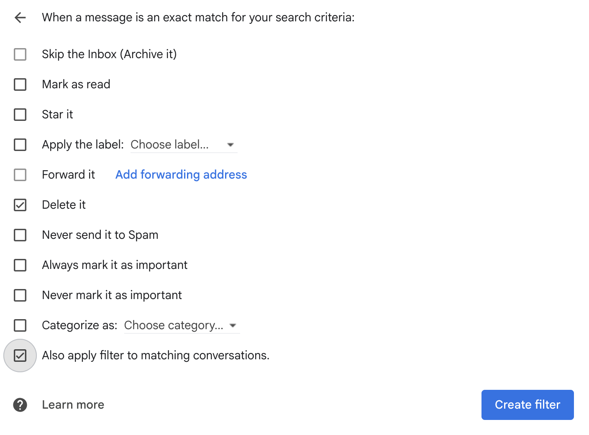This screenshot has width=589, height=435.
Task: Click the Choose category dropdown arrow
Action: [x=233, y=325]
